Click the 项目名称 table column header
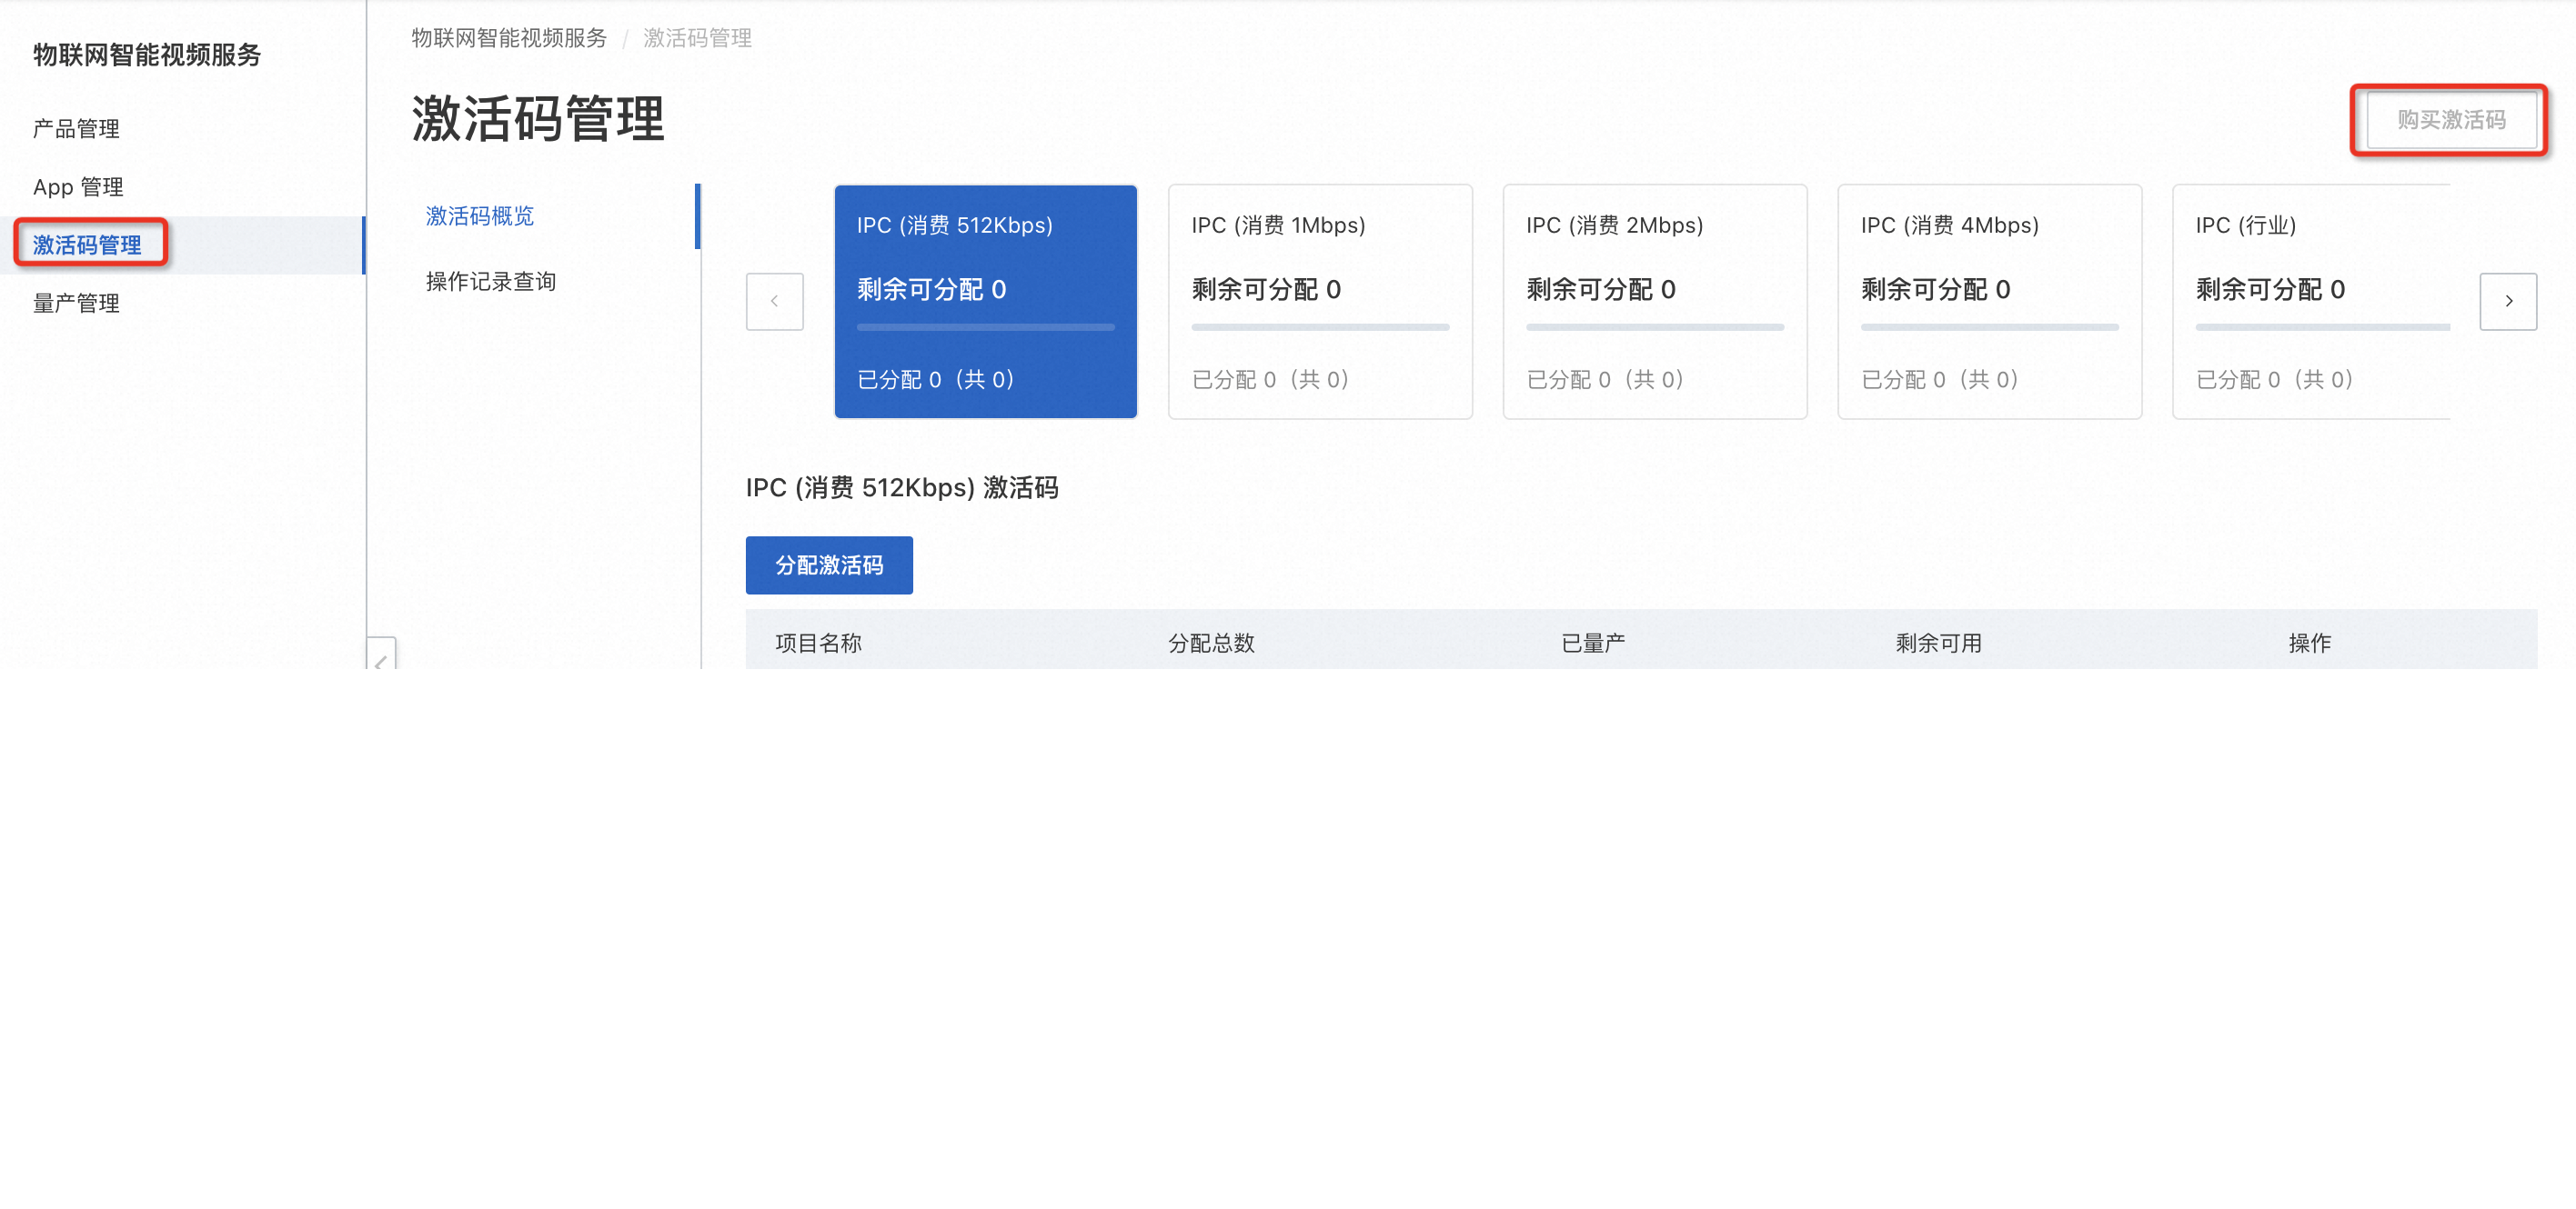 [817, 643]
